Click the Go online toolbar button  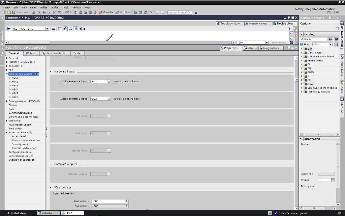pyautogui.click(x=106, y=12)
